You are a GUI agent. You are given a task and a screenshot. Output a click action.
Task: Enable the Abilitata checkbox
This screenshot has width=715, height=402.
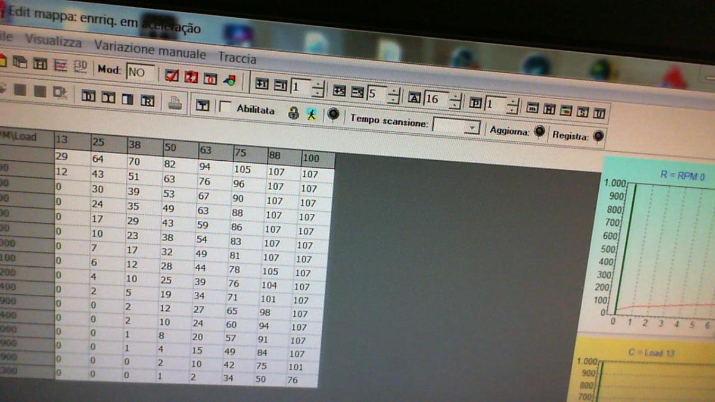pos(226,107)
